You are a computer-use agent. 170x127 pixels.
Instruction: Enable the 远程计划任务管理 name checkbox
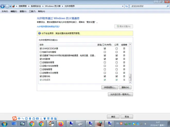pyautogui.click(x=41, y=66)
